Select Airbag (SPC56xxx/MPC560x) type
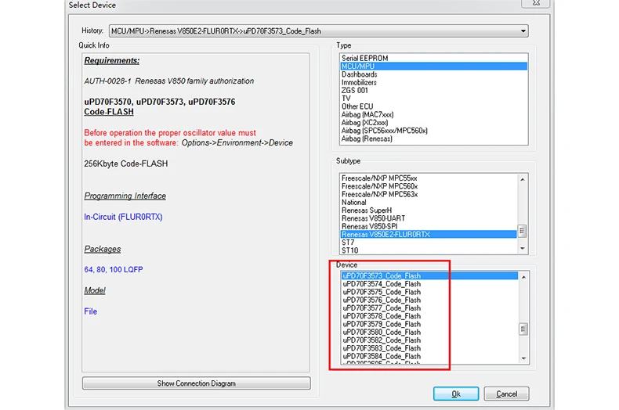Image resolution: width=619 pixels, height=410 pixels. tap(433, 131)
